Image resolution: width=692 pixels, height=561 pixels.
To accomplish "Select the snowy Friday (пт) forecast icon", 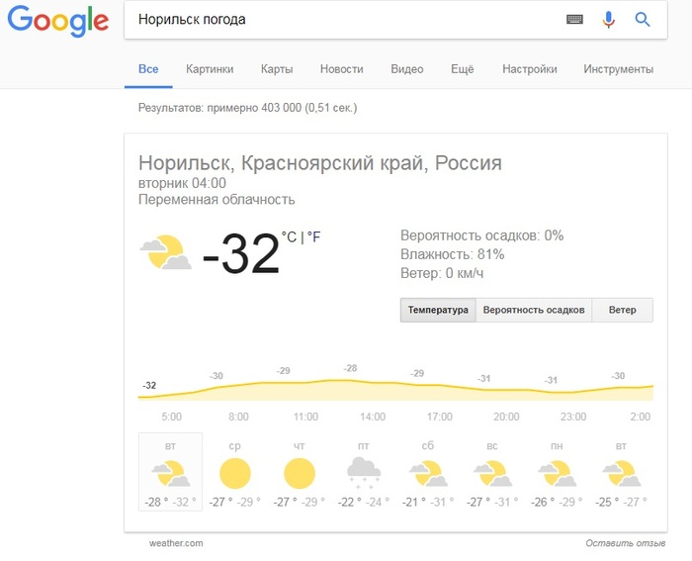I will pyautogui.click(x=364, y=472).
